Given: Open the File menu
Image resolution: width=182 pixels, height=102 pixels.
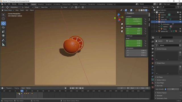Looking at the screenshot, I should [x=5, y=4].
